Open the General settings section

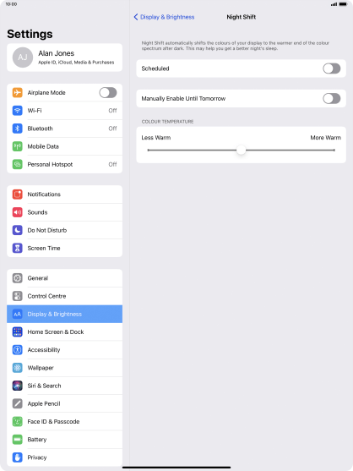tap(64, 278)
